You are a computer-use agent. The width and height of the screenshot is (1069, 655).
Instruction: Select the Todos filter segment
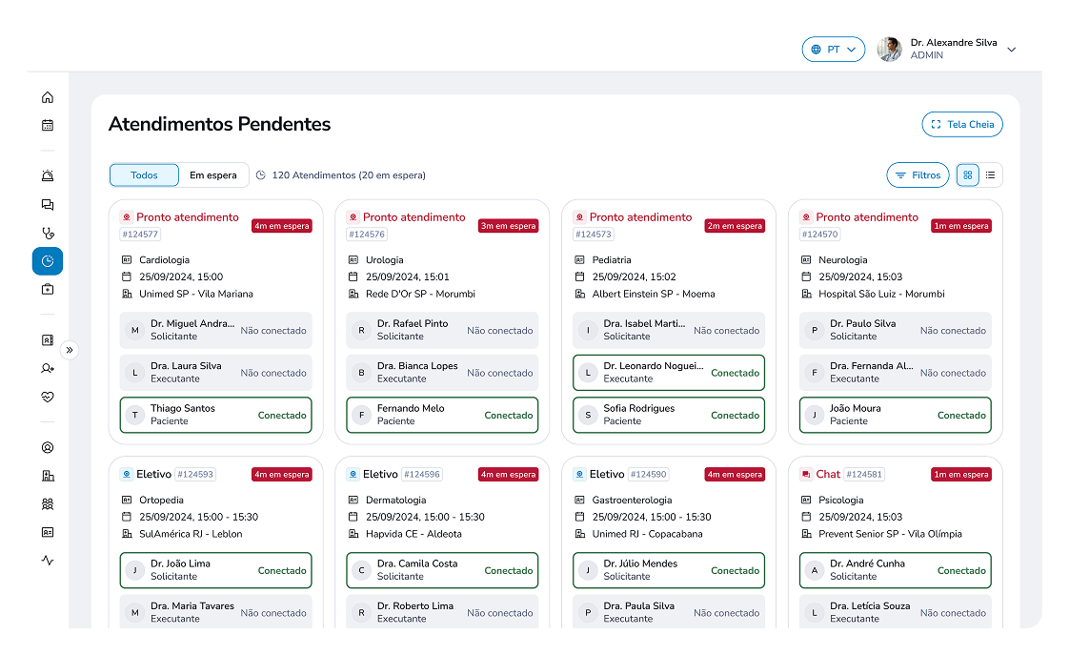point(144,175)
